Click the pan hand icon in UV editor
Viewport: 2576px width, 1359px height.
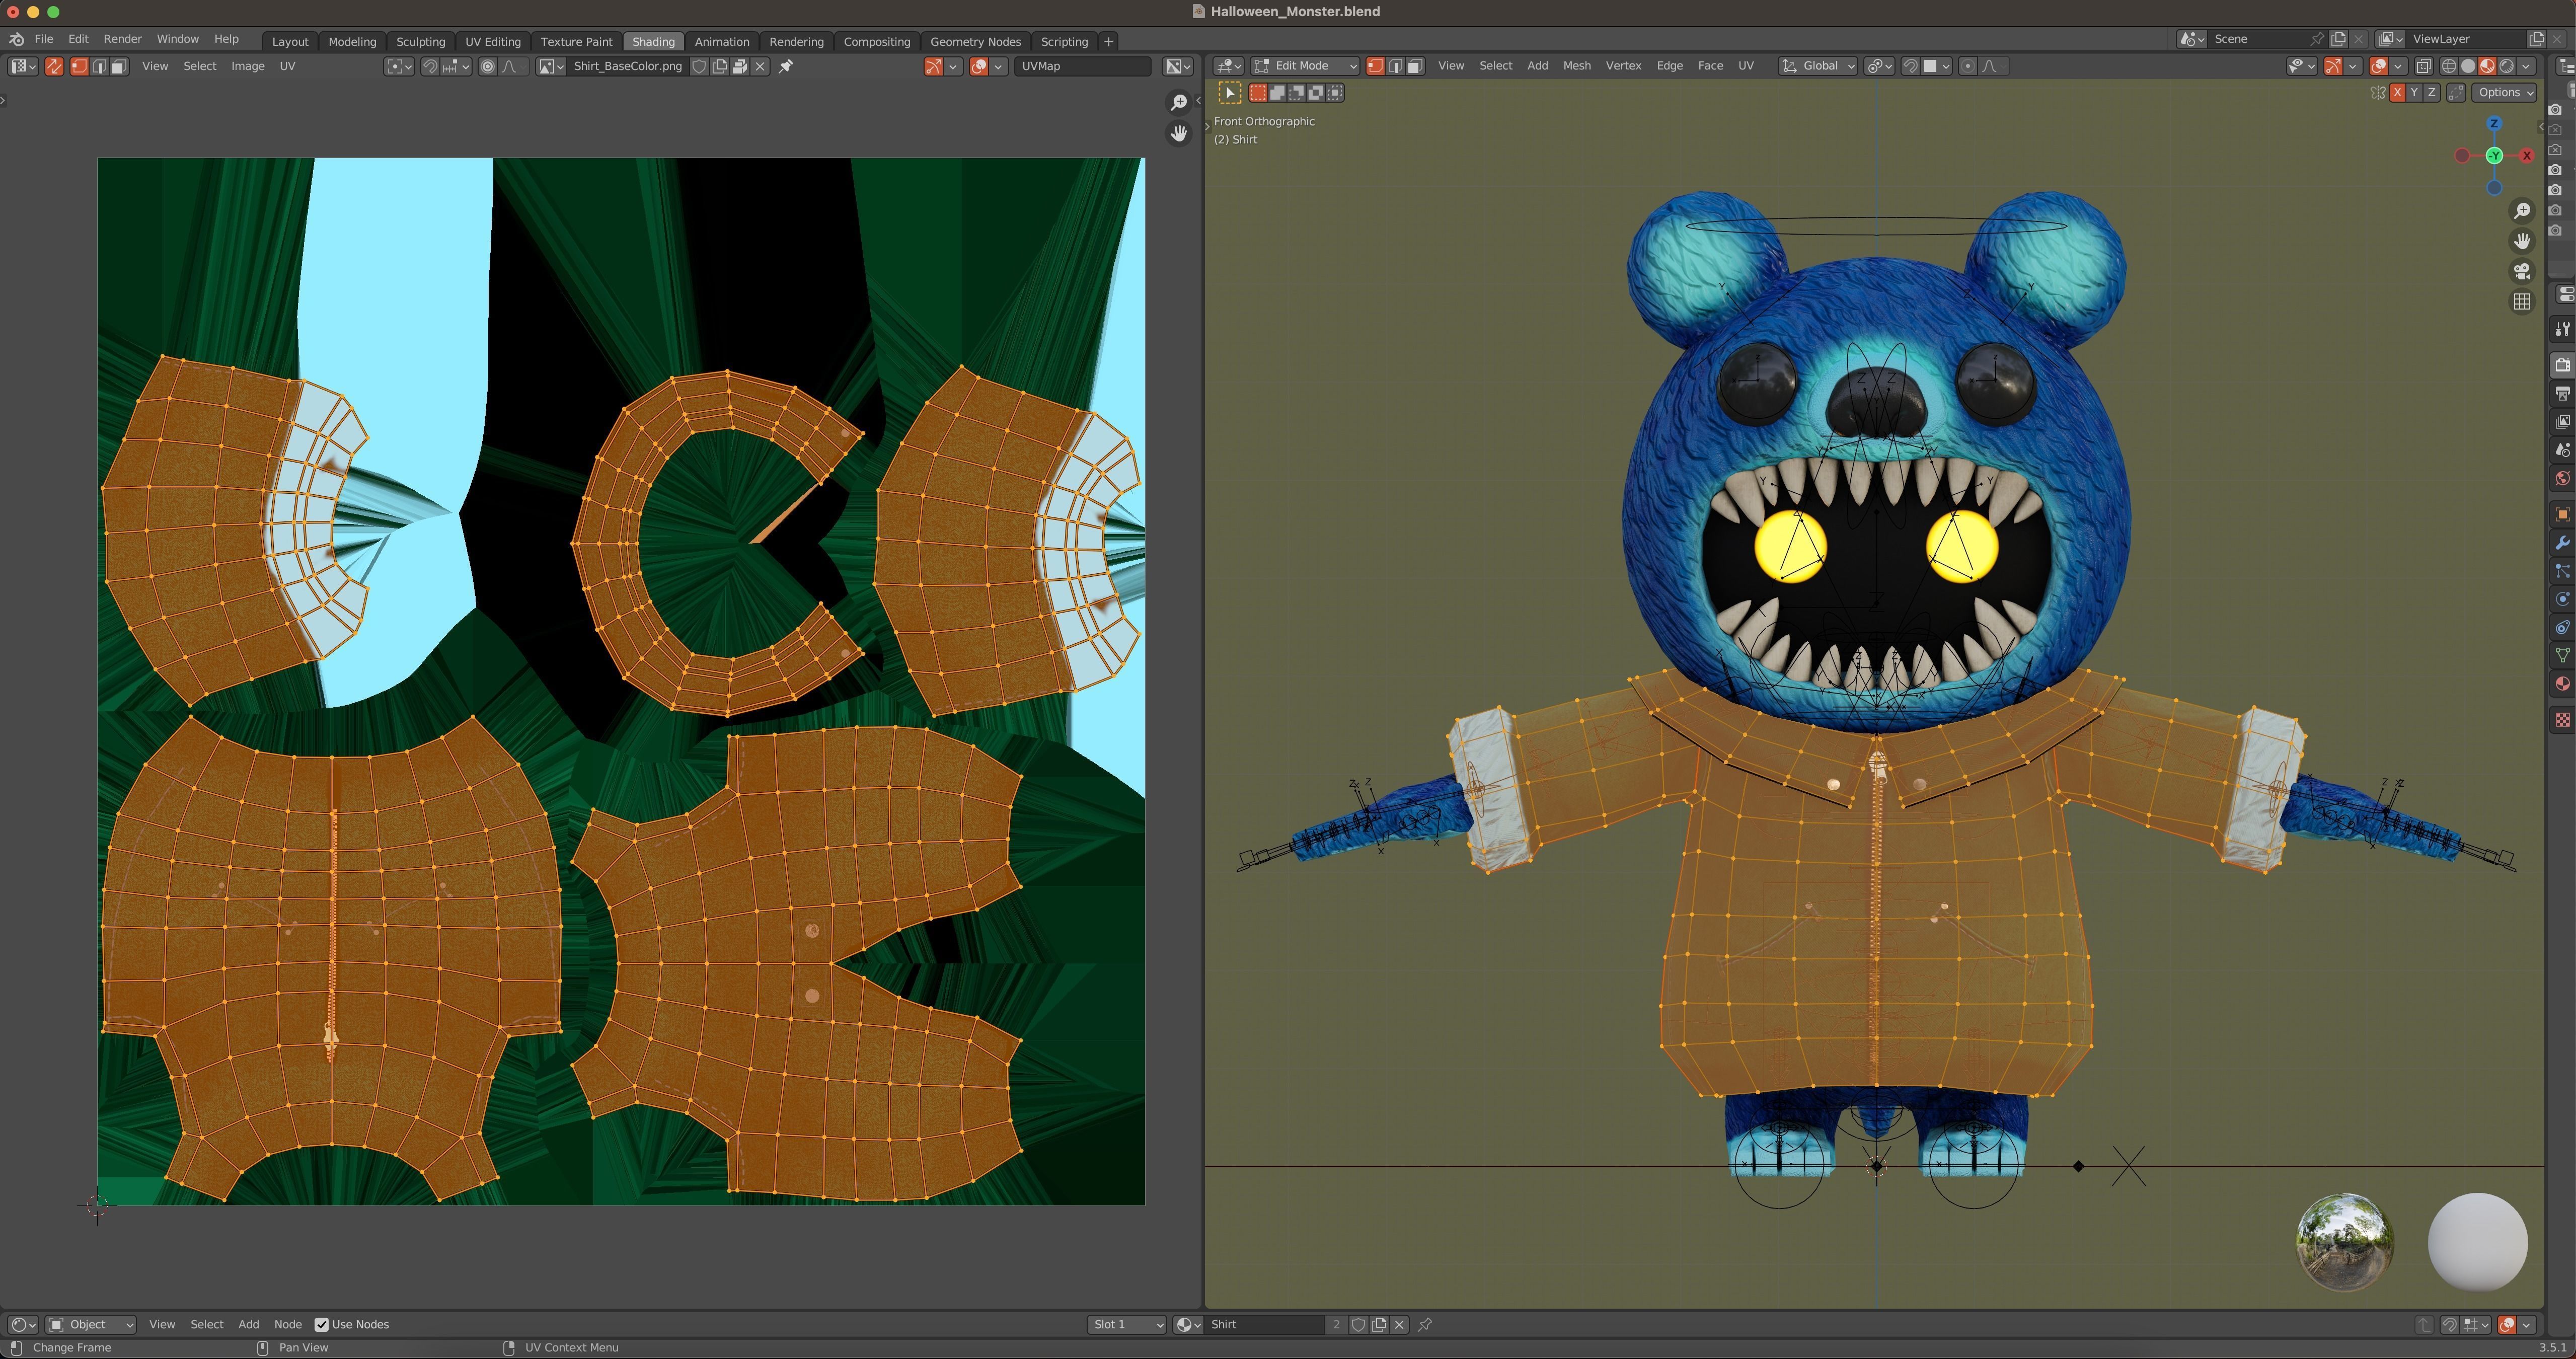click(1179, 133)
